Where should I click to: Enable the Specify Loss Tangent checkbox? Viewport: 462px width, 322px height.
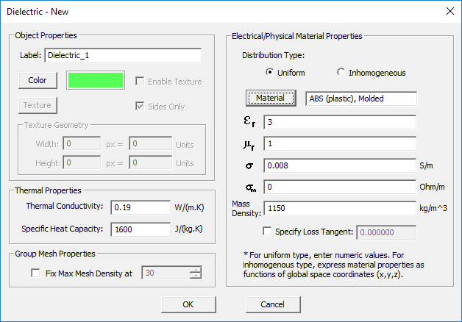click(x=267, y=232)
